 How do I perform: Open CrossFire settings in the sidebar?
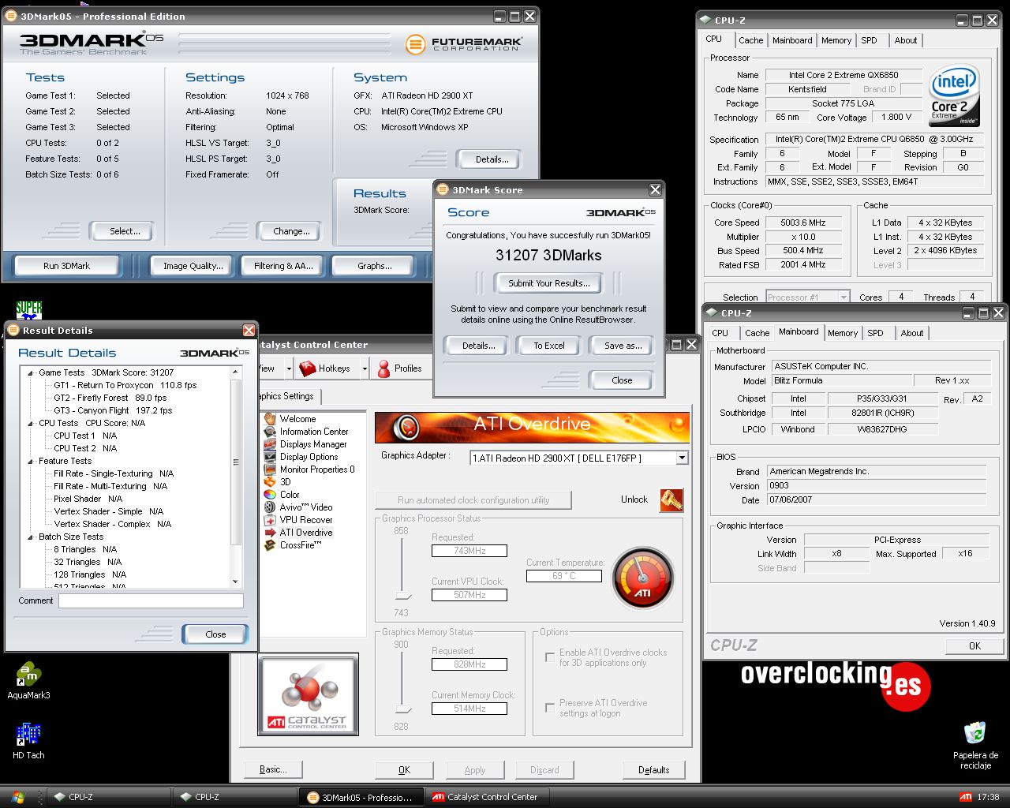(300, 545)
